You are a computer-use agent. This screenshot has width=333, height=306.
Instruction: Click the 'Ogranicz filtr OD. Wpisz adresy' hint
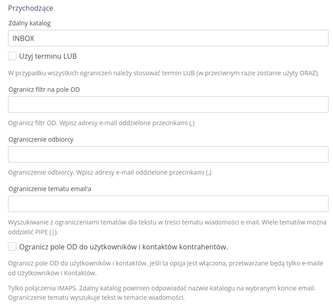pyautogui.click(x=101, y=123)
